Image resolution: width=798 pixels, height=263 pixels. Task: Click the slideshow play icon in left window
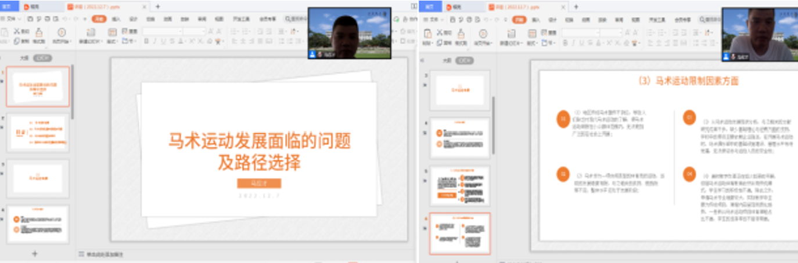click(x=62, y=32)
